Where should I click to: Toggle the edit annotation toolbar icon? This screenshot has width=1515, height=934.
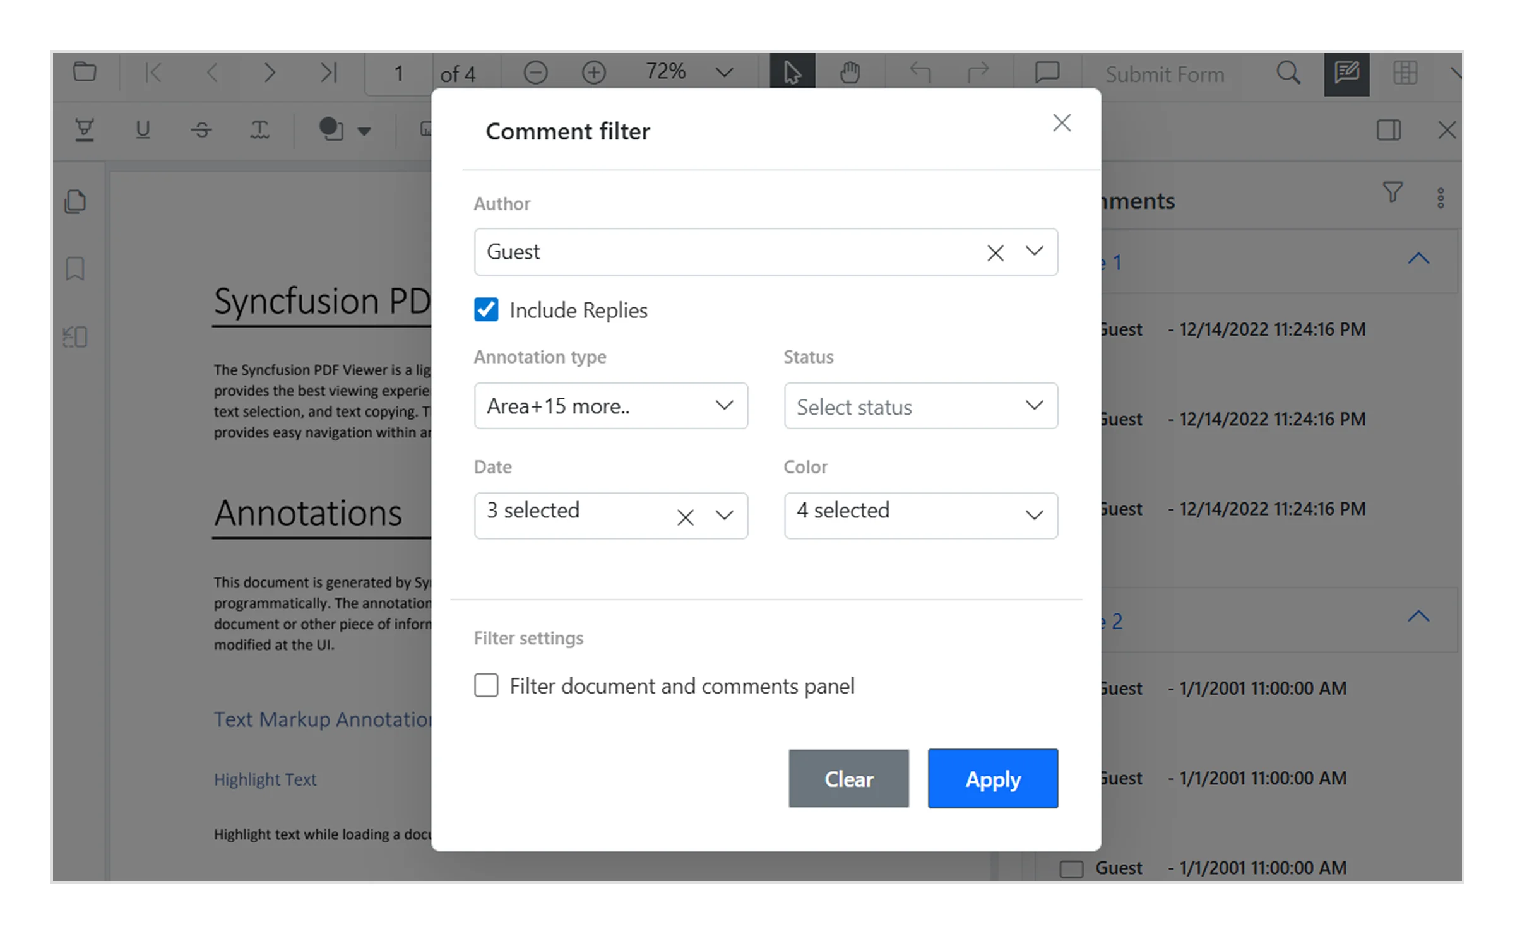1346,73
